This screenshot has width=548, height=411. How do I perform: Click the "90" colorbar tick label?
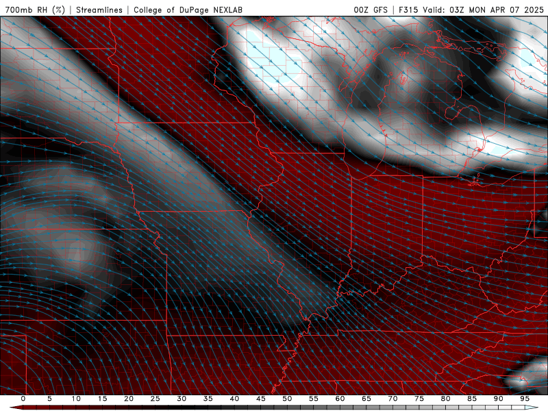coord(499,399)
